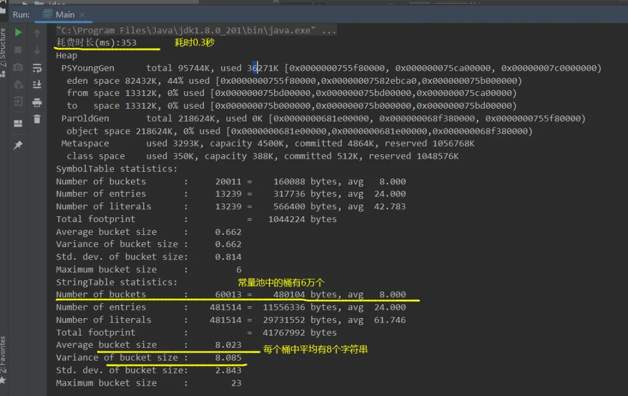Click Average bucket size 8.023 line
The image size is (628, 396).
pyautogui.click(x=149, y=345)
